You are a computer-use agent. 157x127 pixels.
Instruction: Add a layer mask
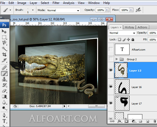(126, 121)
